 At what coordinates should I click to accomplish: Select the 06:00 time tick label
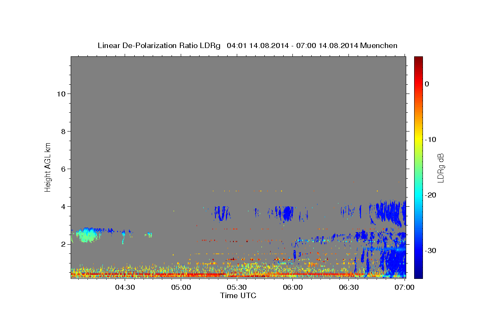pos(293,288)
